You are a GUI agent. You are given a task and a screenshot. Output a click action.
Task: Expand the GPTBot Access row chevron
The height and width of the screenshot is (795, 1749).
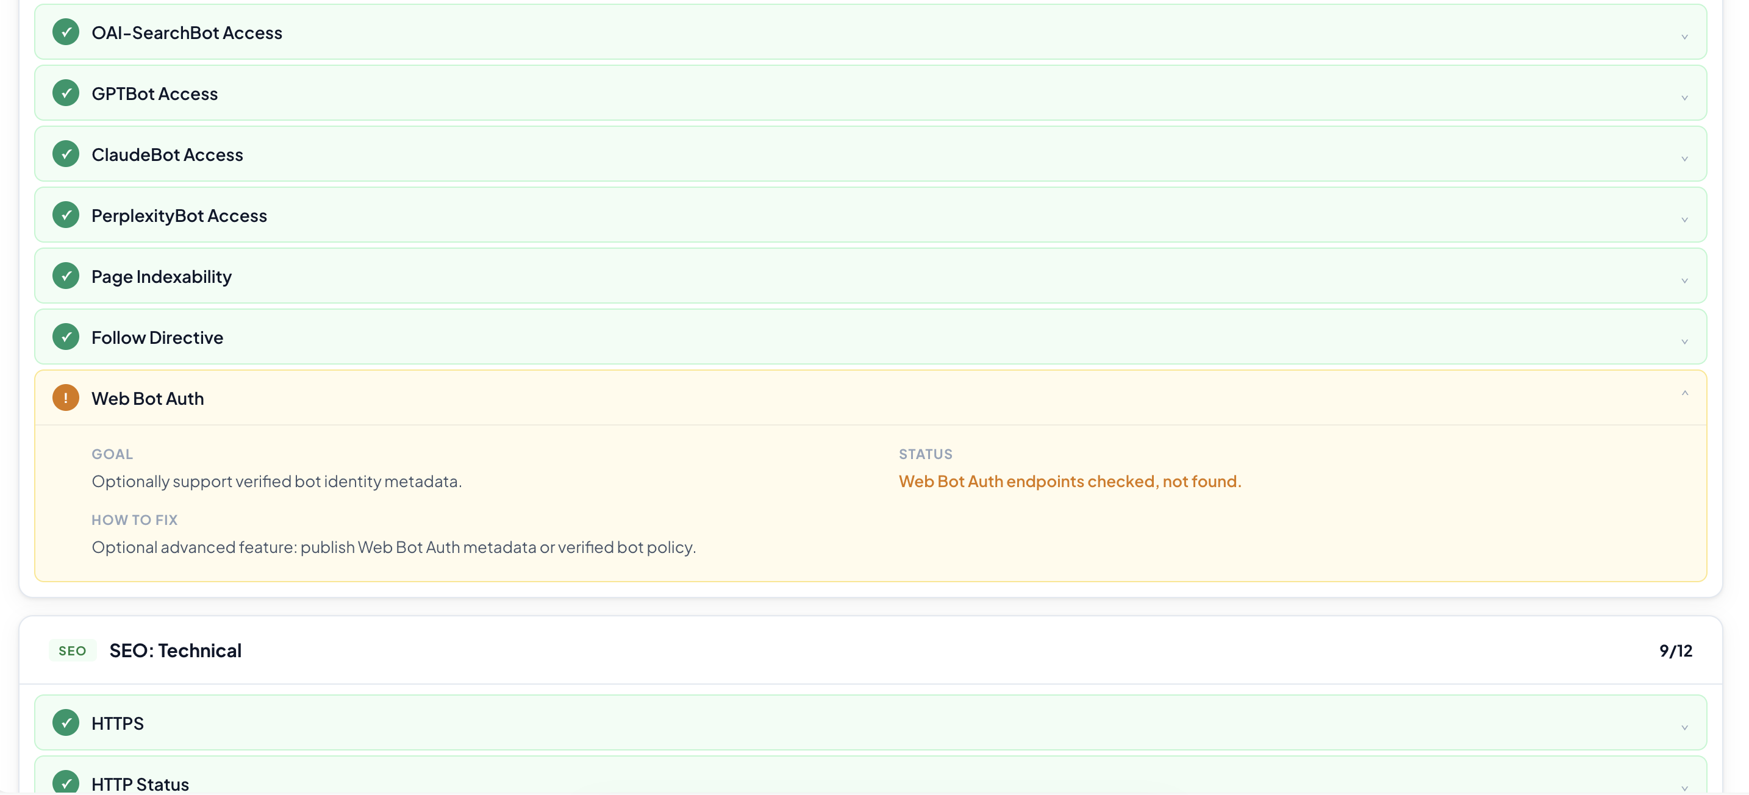pyautogui.click(x=1684, y=98)
